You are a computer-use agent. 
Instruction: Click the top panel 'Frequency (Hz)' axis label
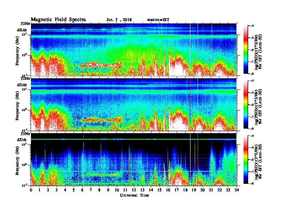(17, 51)
